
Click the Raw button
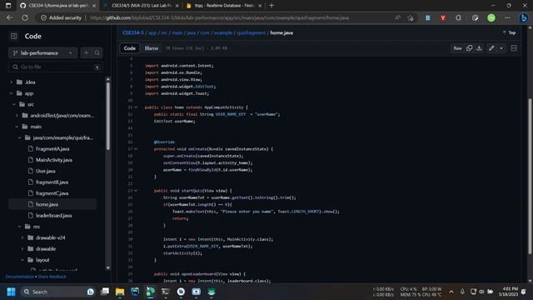457,48
